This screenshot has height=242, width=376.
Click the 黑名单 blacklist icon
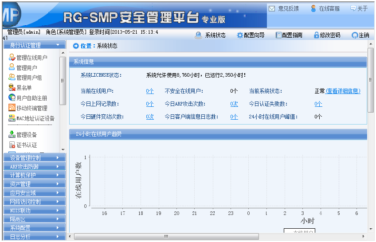[12, 87]
